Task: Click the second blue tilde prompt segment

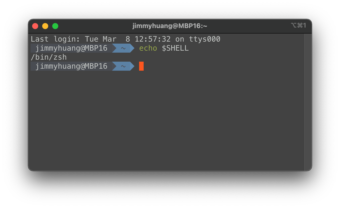Action: [123, 66]
